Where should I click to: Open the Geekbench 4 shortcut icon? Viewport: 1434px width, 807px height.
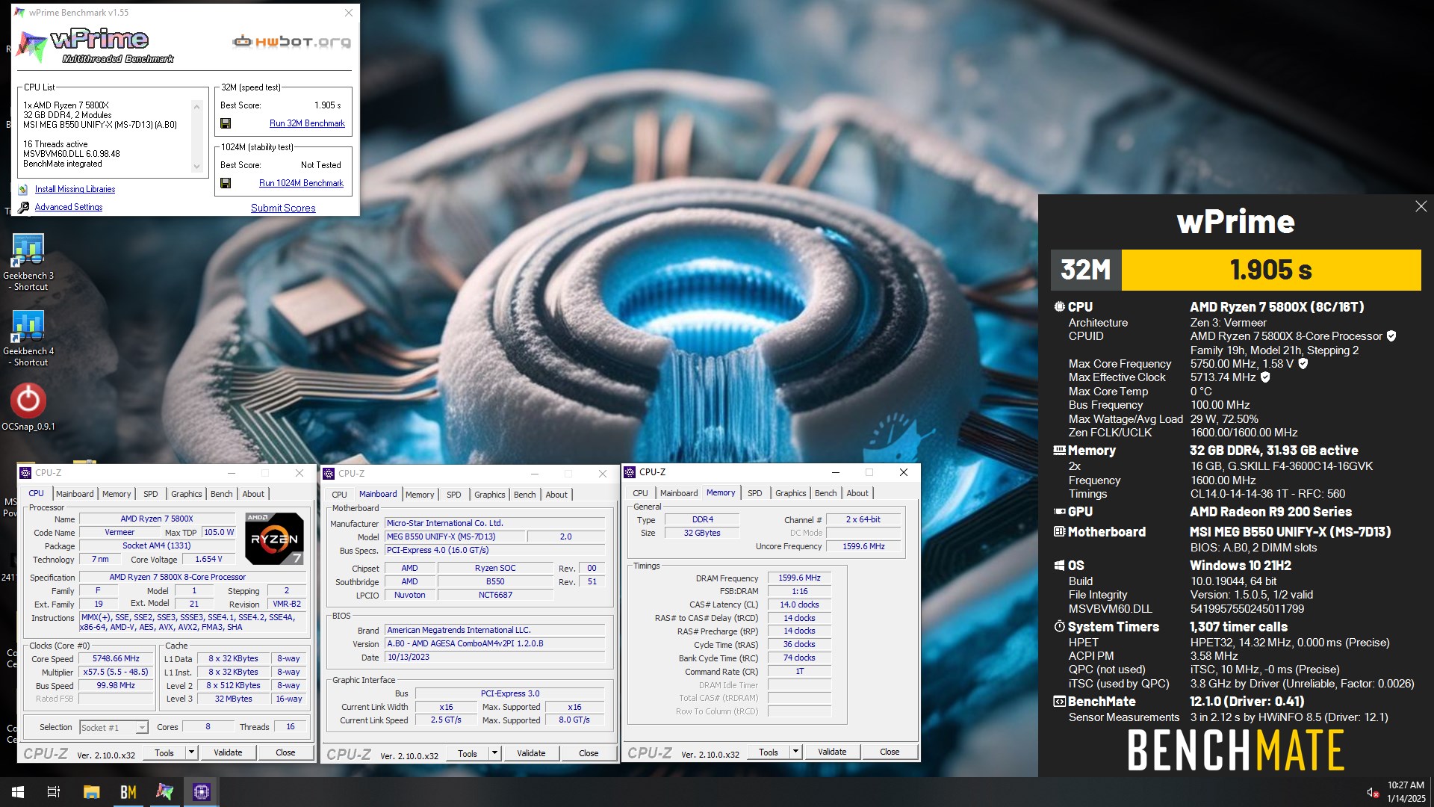28,326
